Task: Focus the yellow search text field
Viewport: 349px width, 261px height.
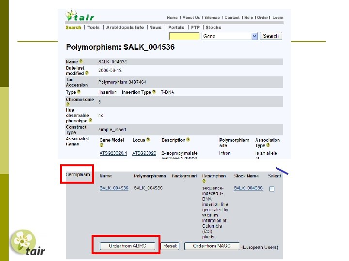Action: [184, 36]
